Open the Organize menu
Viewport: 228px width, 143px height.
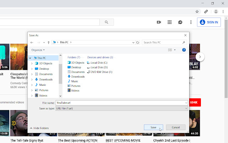click(x=38, y=50)
